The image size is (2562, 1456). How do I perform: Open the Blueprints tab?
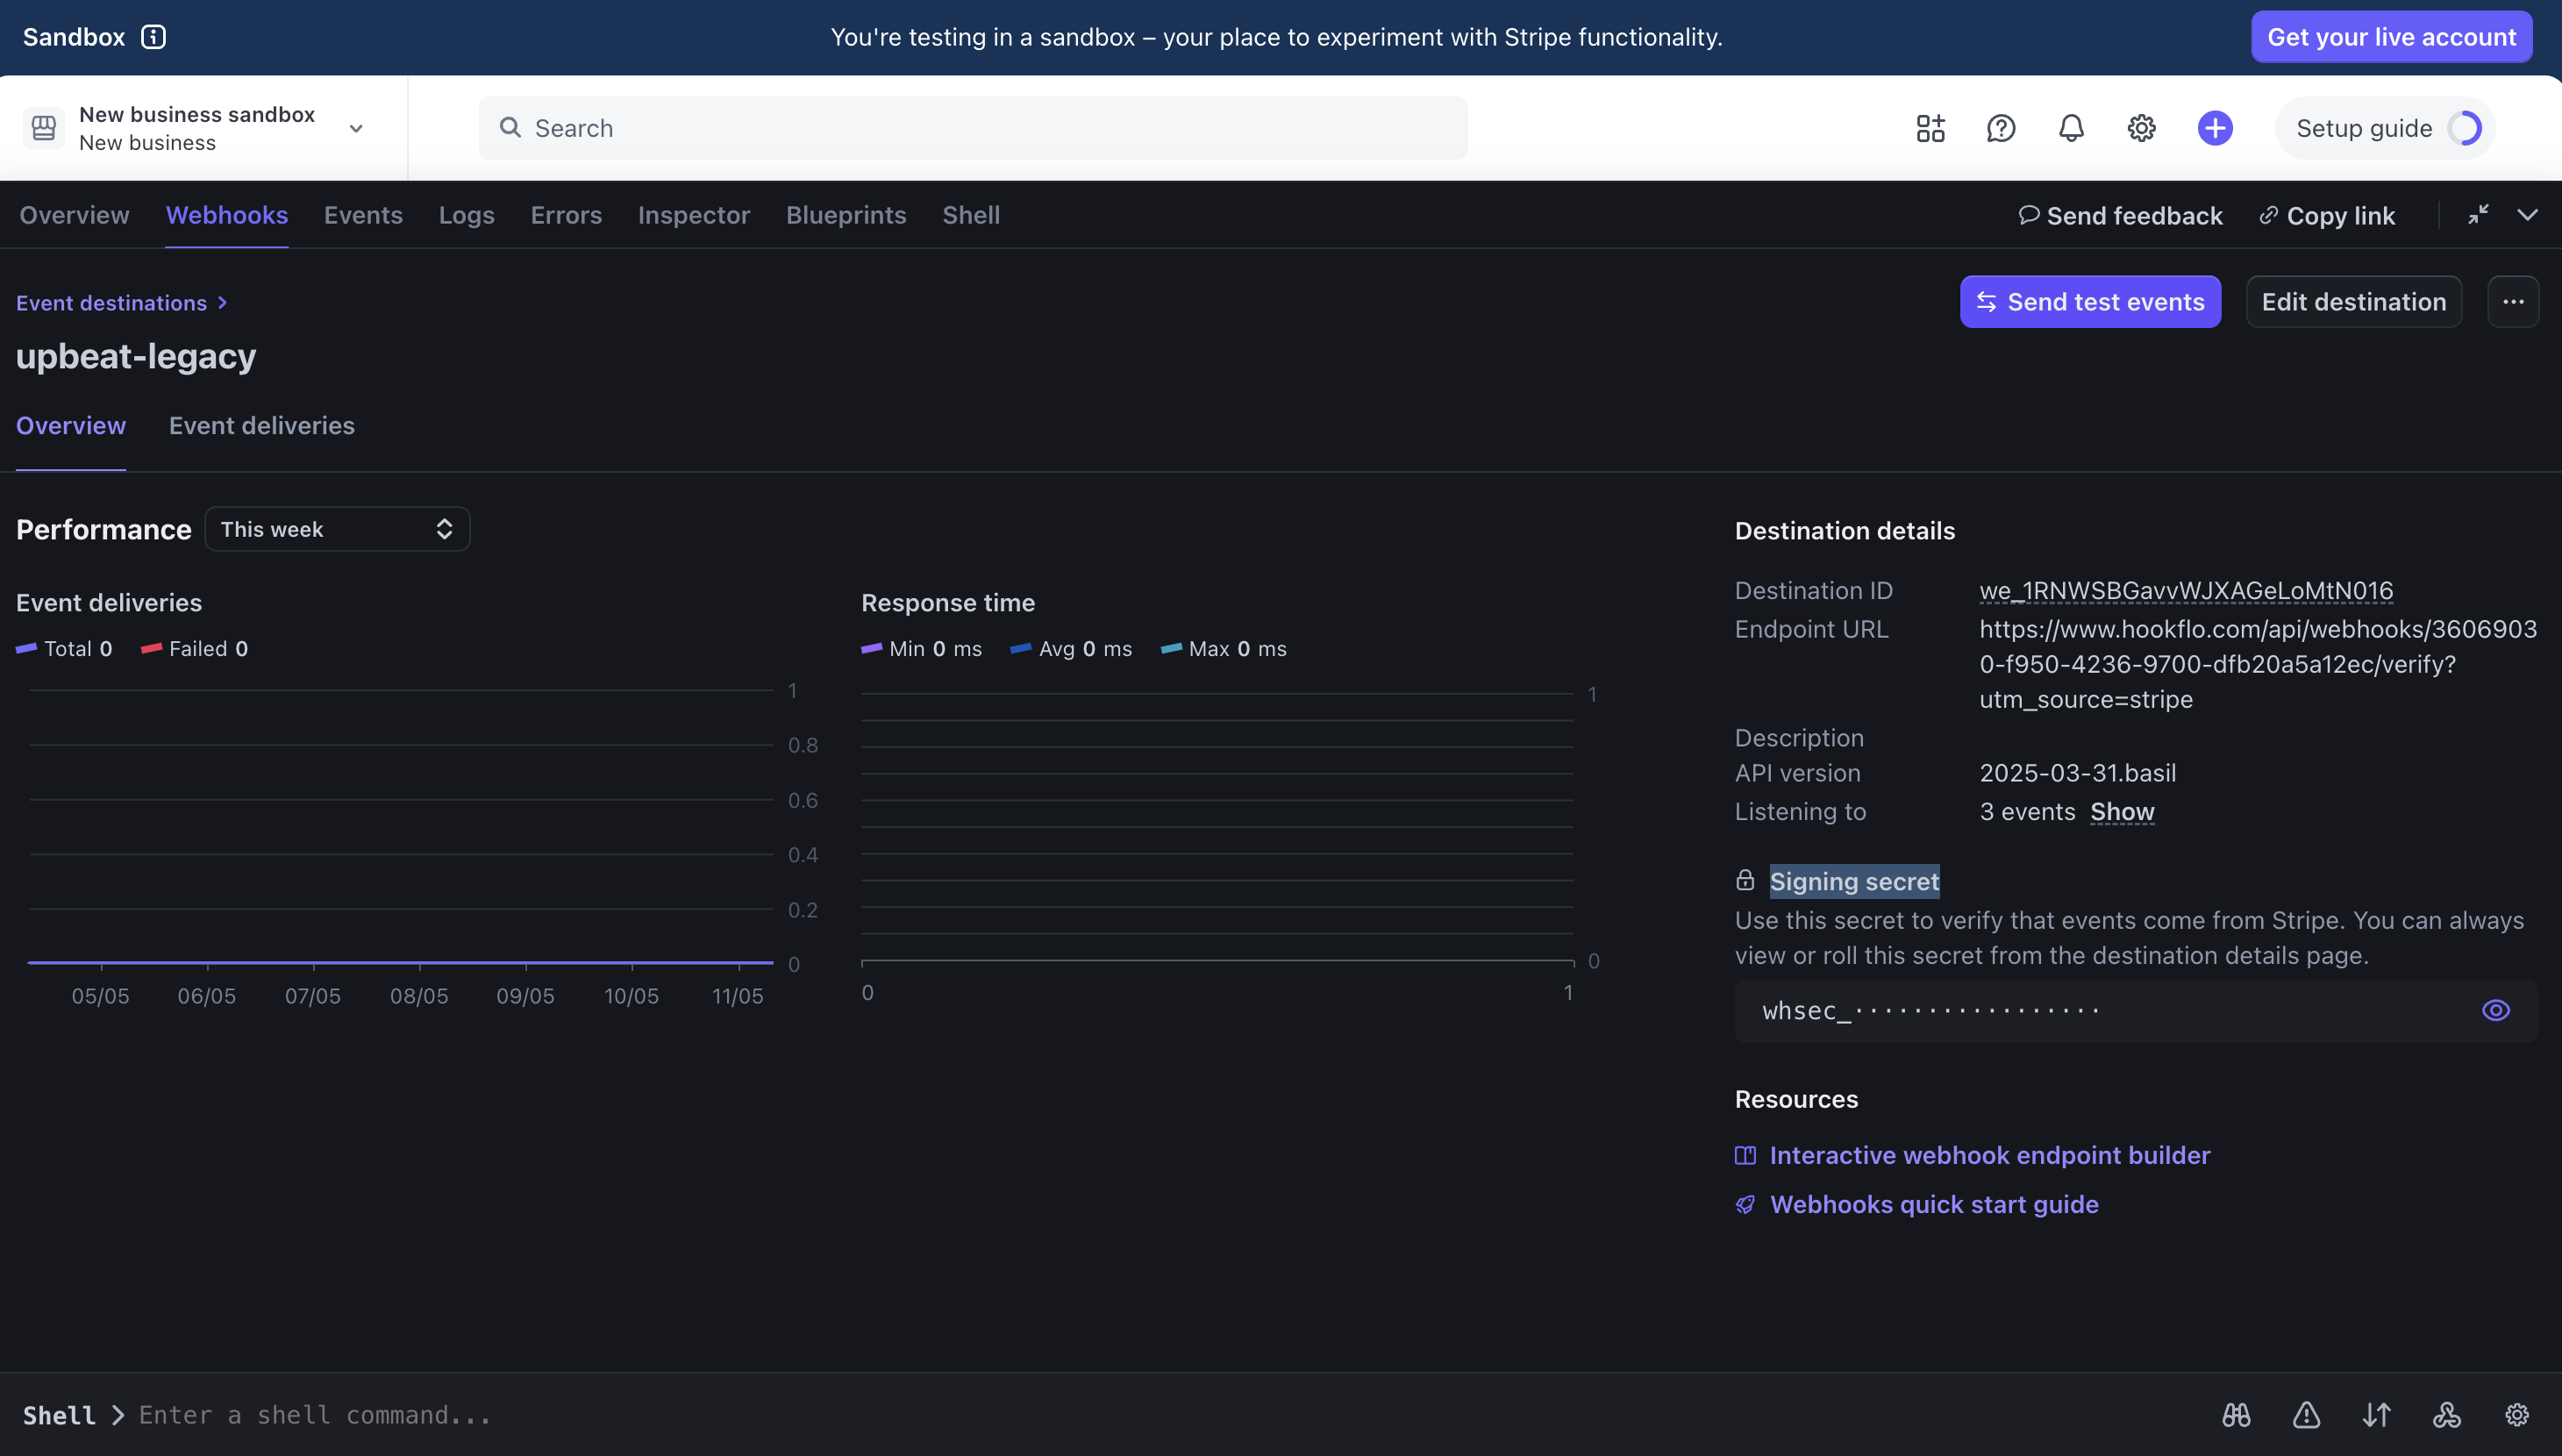pyautogui.click(x=845, y=215)
